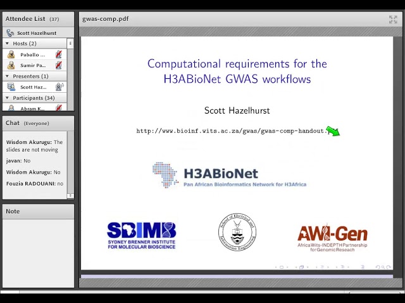
Task: Click inside the empty Note pod area
Action: click(x=38, y=253)
